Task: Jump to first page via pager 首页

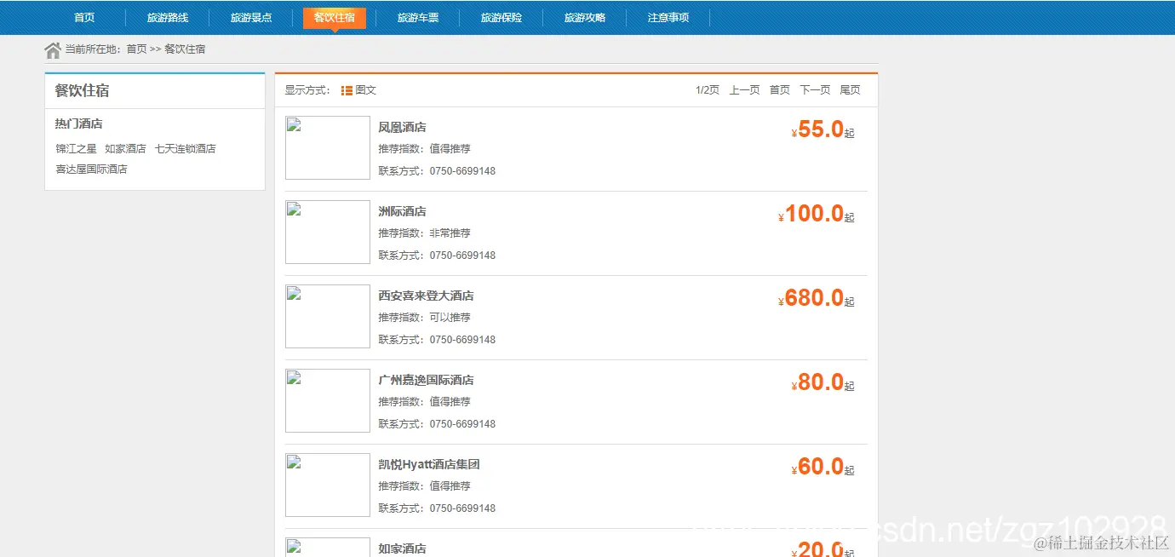Action: click(780, 90)
